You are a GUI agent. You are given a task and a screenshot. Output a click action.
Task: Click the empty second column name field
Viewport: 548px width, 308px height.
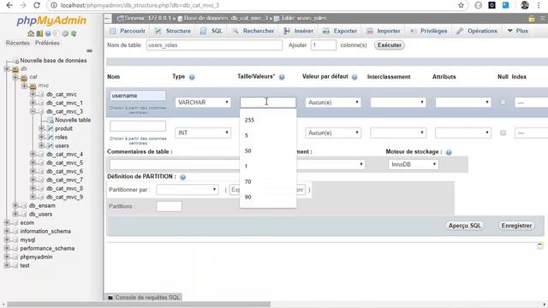pyautogui.click(x=138, y=126)
